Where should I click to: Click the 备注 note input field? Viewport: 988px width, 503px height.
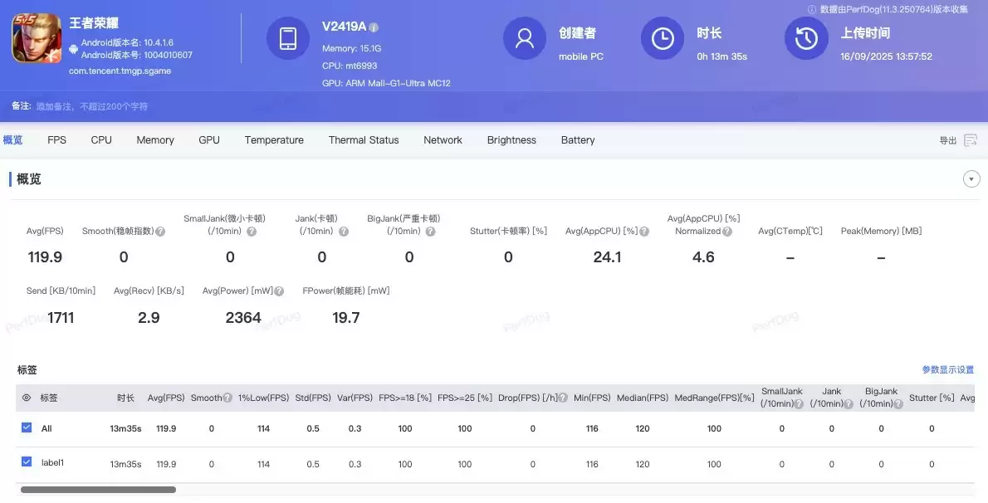[x=125, y=106]
